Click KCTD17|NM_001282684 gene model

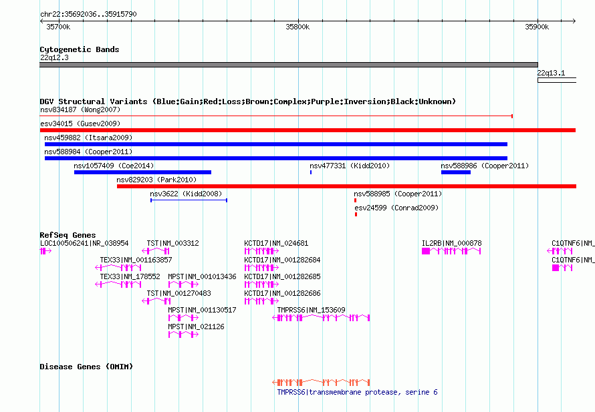point(262,268)
